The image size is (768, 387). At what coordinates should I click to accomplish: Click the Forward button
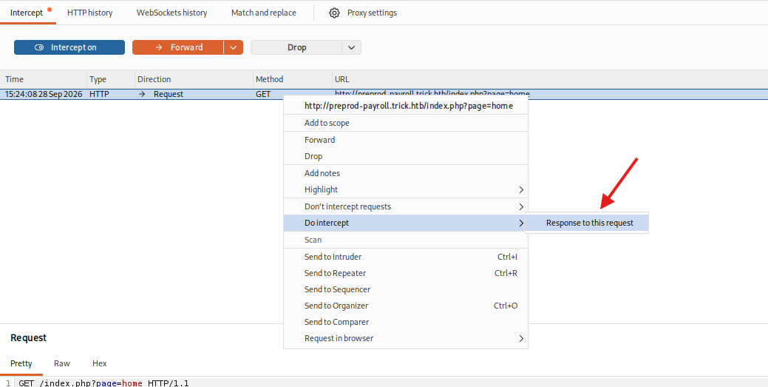coord(178,47)
